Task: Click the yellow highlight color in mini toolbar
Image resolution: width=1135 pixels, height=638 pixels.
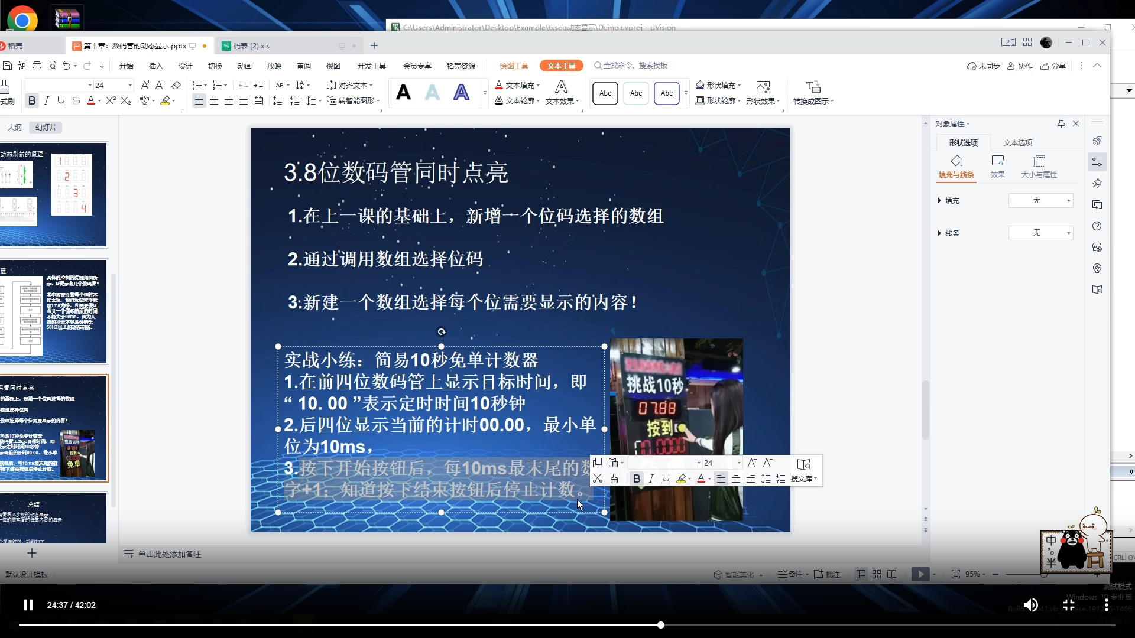Action: (681, 479)
